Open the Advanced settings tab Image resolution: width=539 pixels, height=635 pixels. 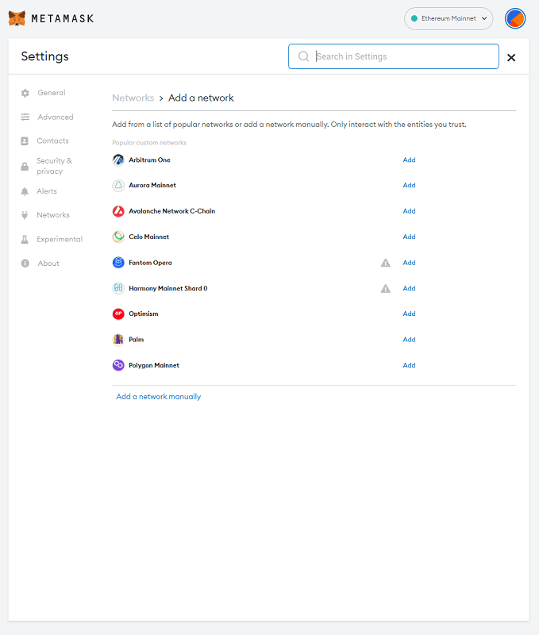tap(56, 117)
